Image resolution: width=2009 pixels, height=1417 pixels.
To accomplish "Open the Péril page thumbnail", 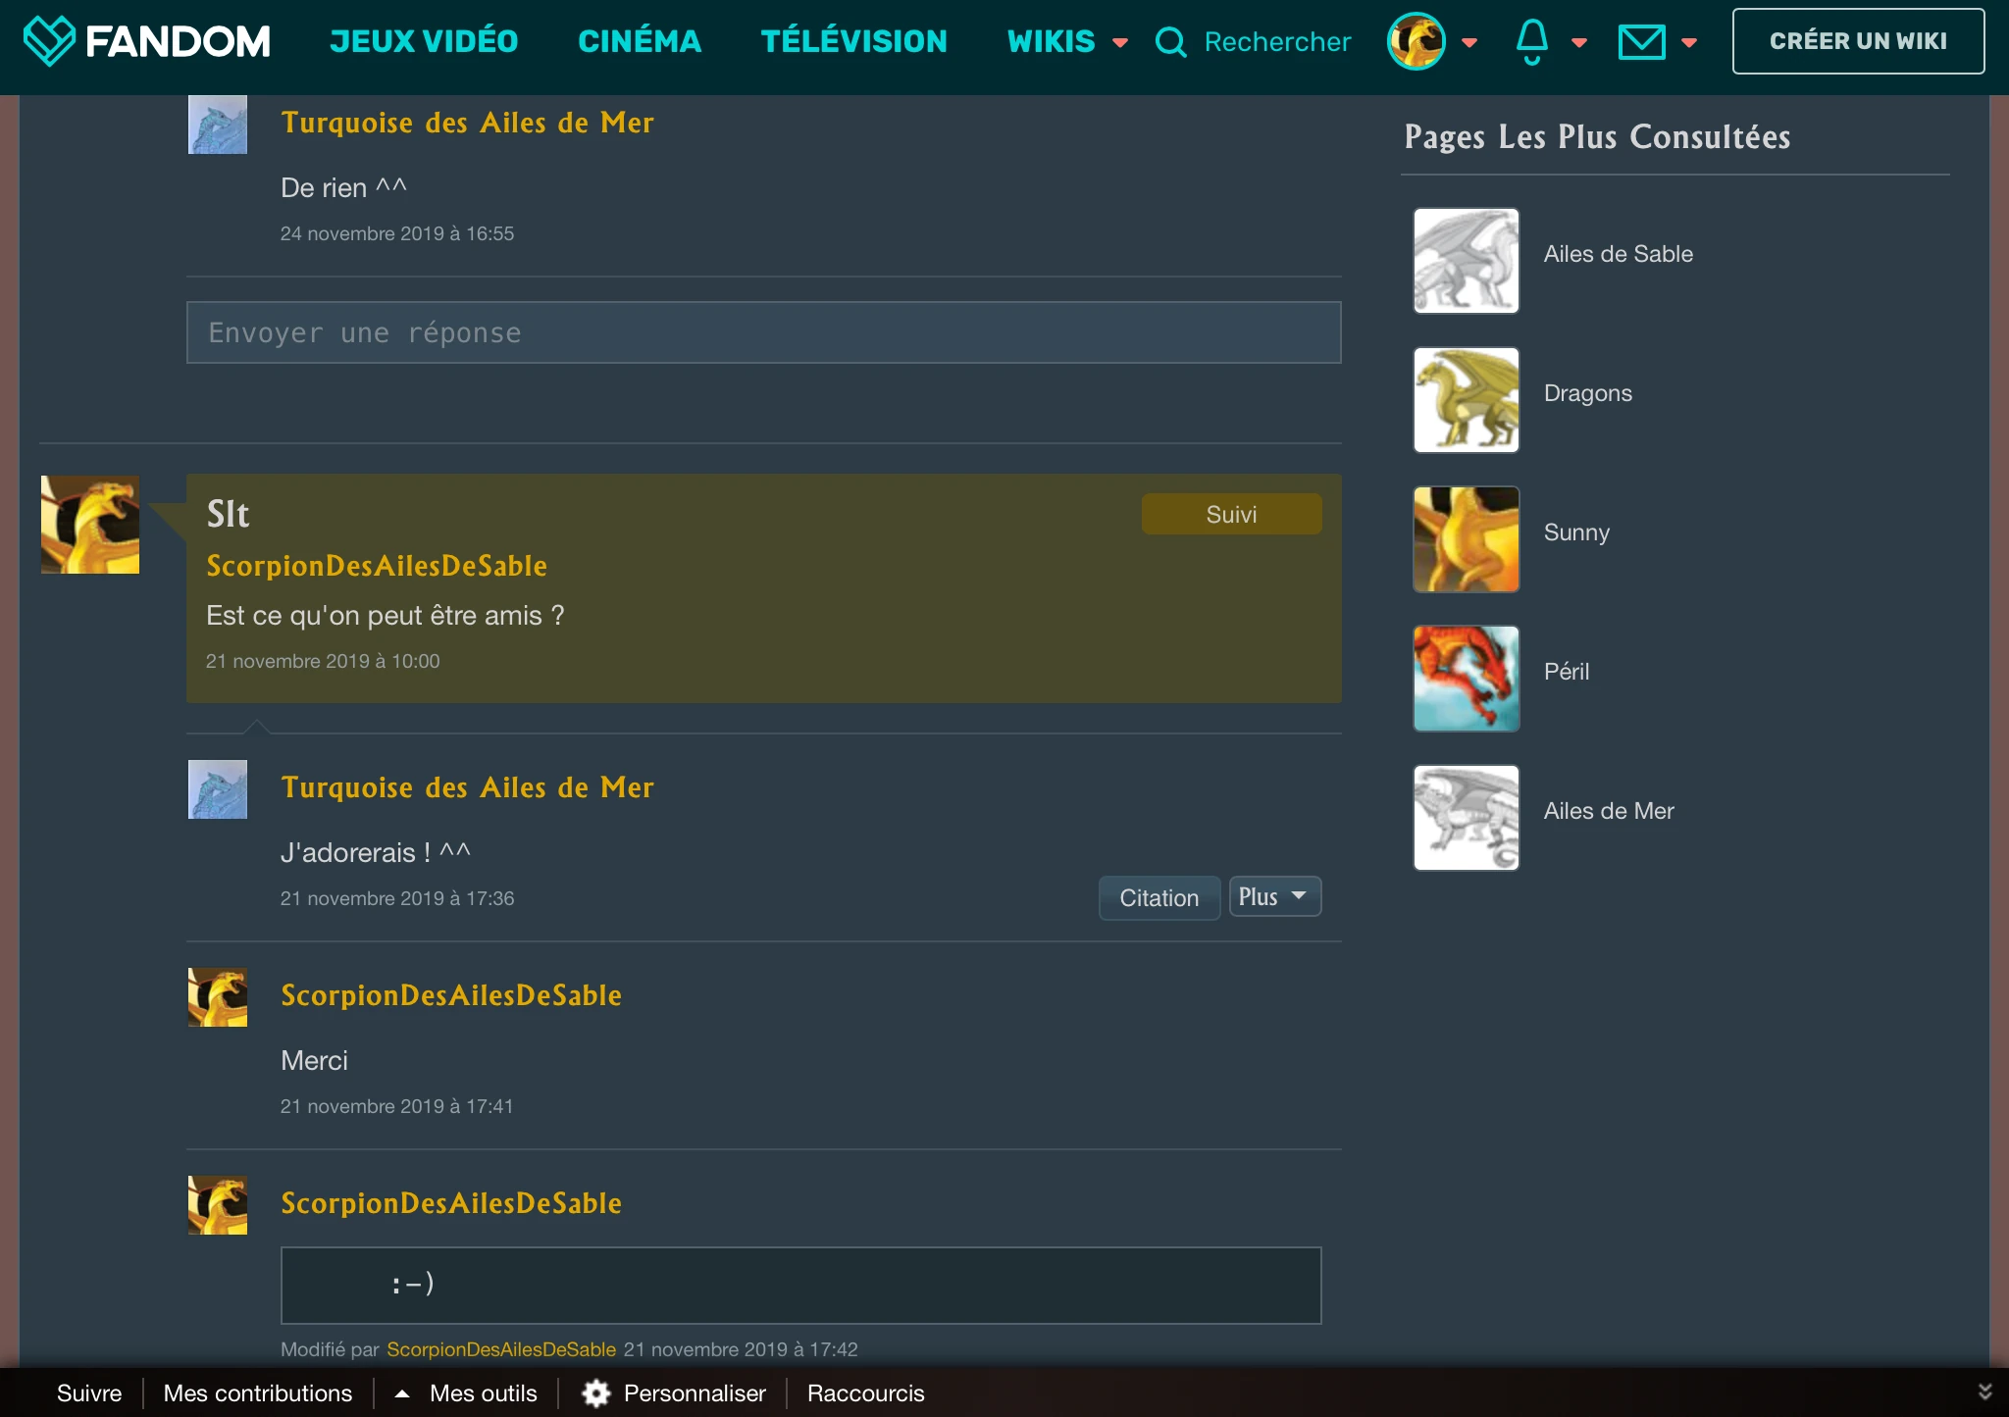I will pyautogui.click(x=1466, y=679).
